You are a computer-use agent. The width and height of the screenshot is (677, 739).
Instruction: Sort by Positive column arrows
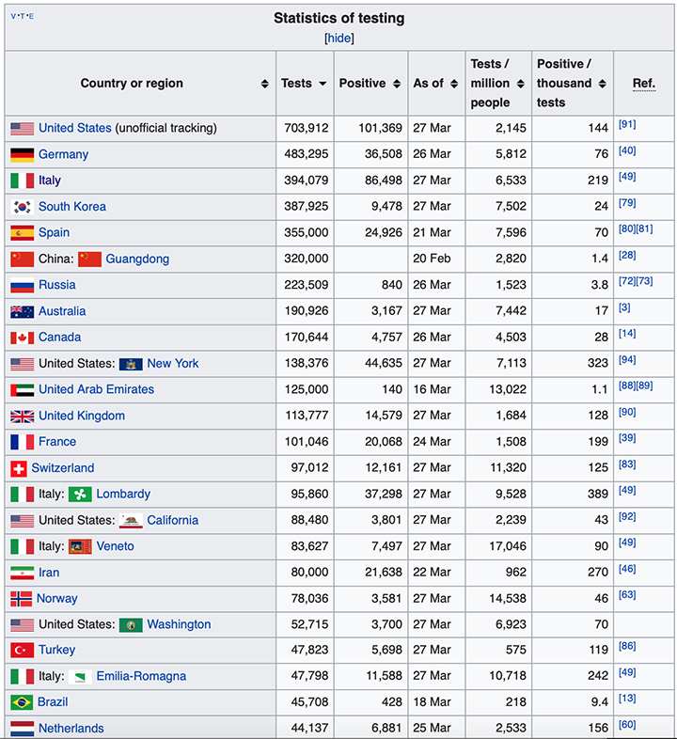click(x=397, y=84)
